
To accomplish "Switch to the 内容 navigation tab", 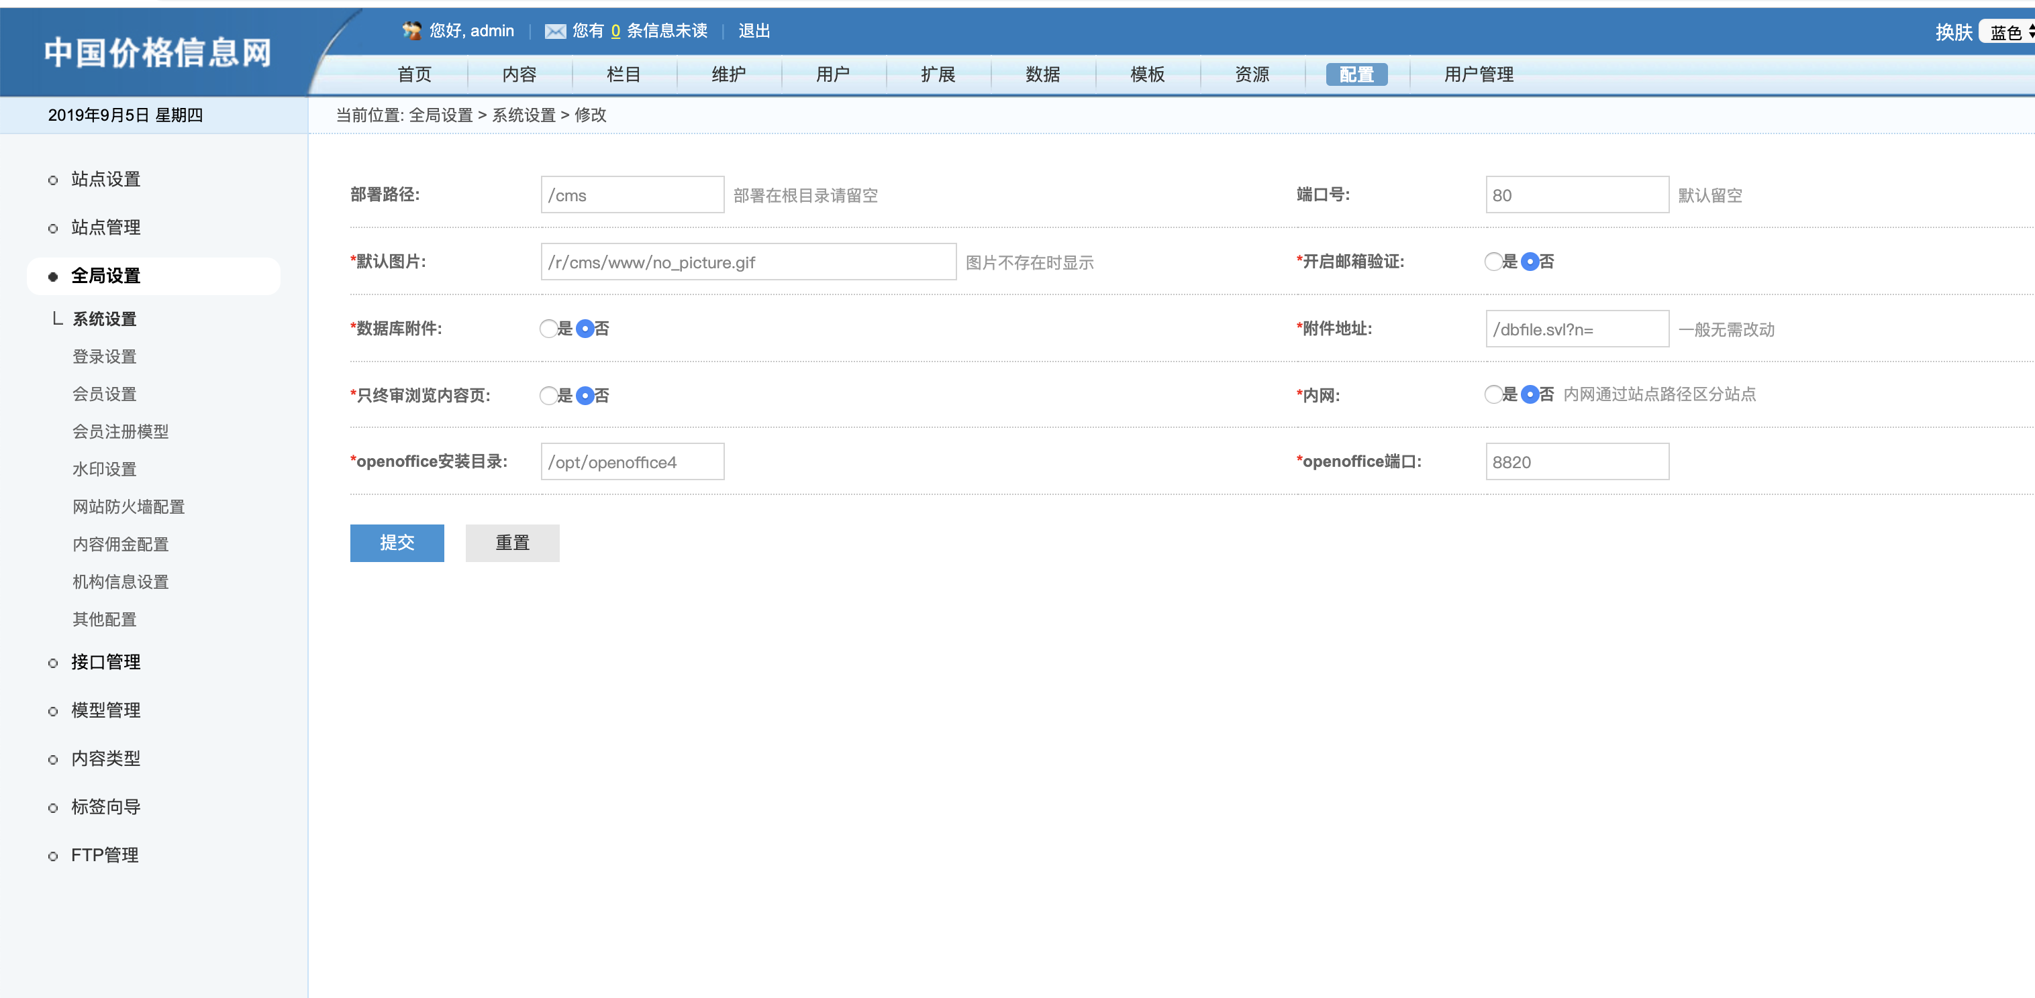I will pos(519,74).
